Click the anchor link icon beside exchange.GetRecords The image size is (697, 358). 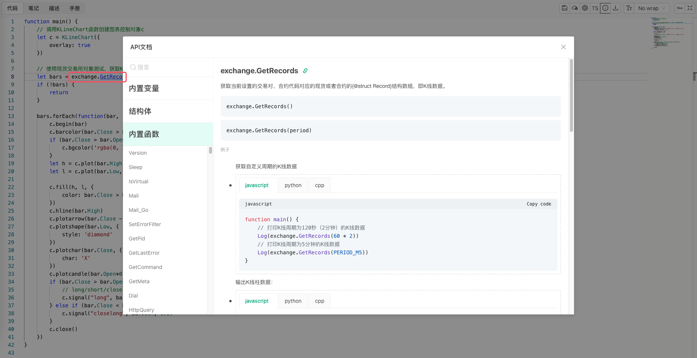click(x=305, y=71)
